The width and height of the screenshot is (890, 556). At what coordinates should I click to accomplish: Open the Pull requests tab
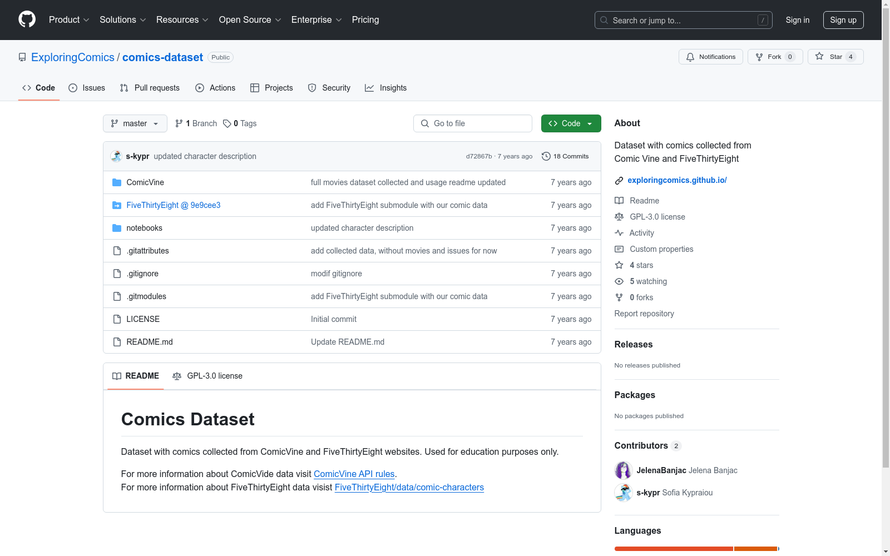[150, 88]
